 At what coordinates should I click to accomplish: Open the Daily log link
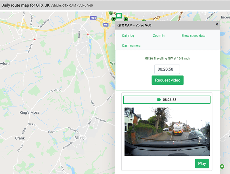(128, 36)
